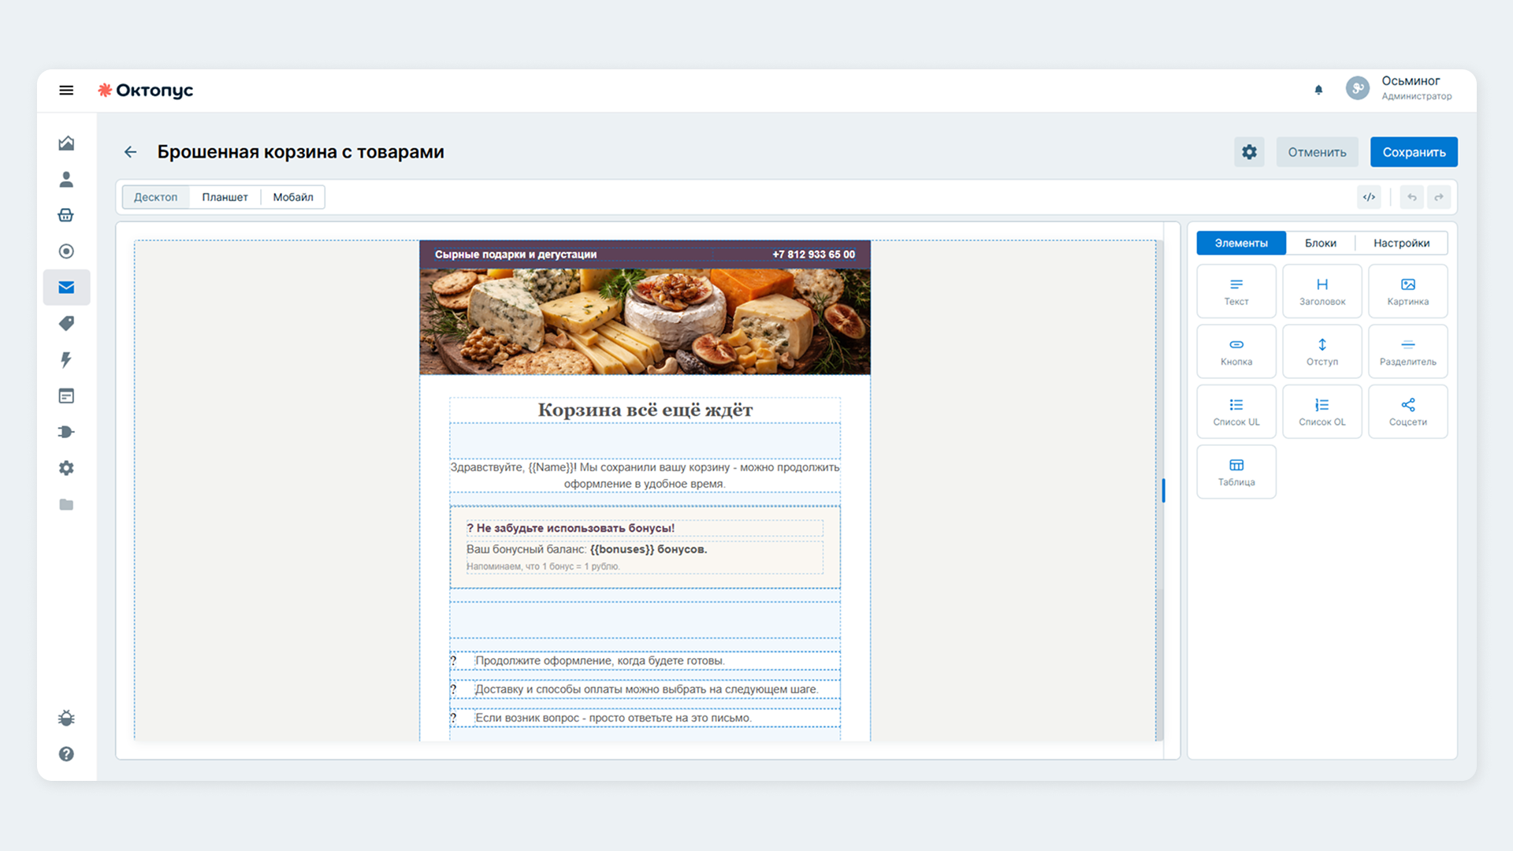Click the Отменить button
Viewport: 1513px width, 851px height.
1317,152
